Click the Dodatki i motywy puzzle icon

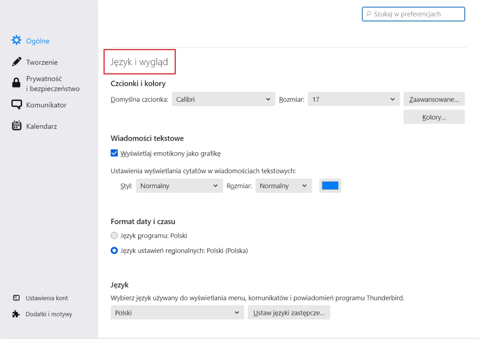coord(16,314)
